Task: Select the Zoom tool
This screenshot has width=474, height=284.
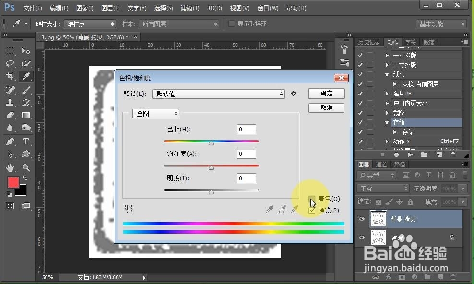Action: pos(26,167)
